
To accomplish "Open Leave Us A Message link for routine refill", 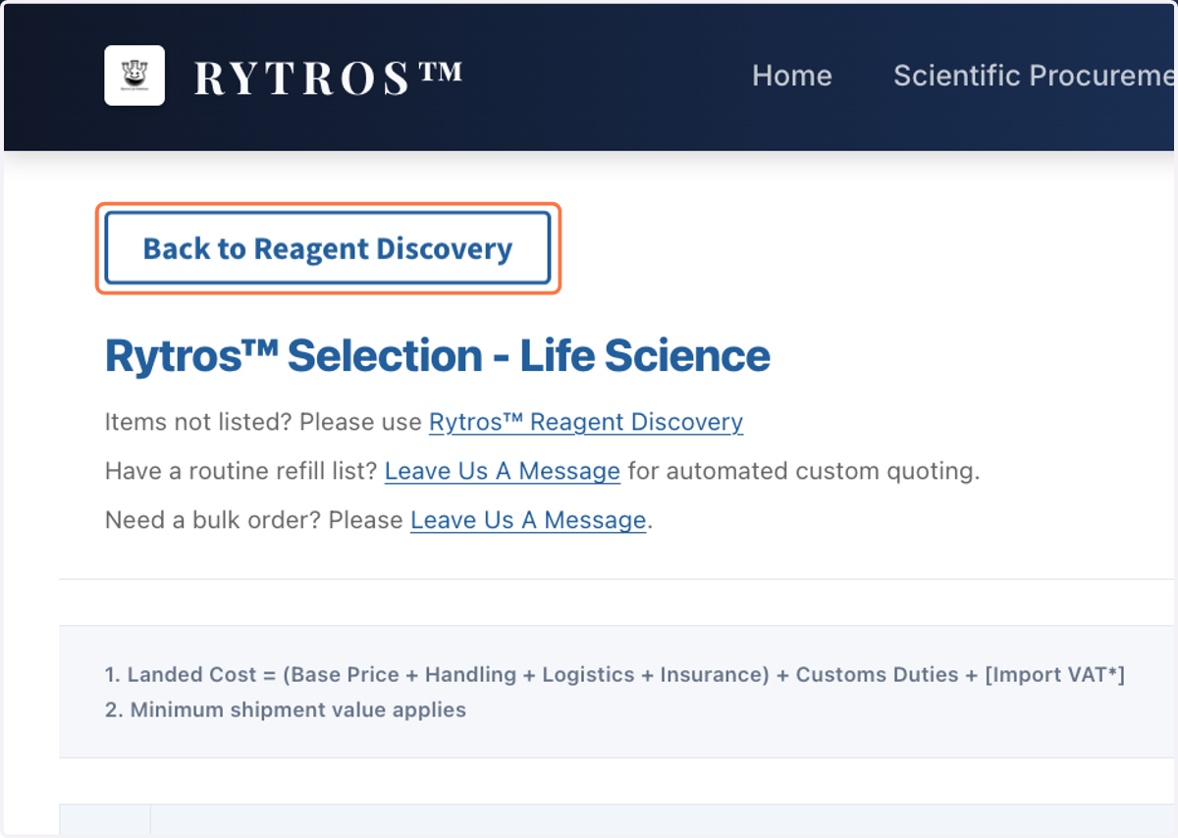I will tap(503, 471).
